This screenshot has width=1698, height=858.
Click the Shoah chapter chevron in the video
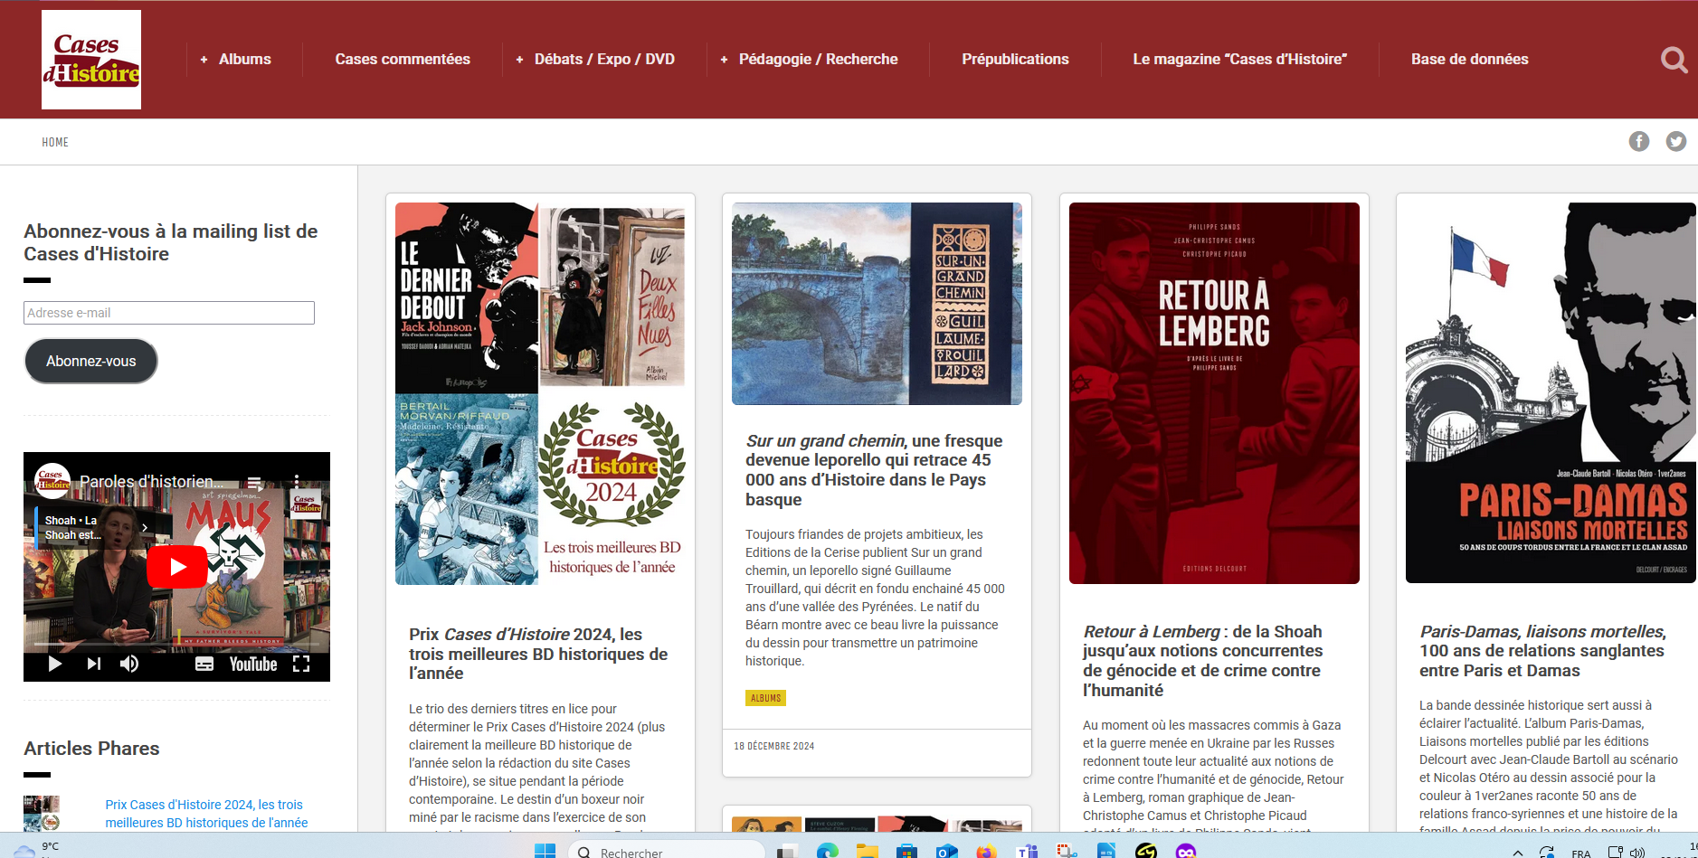click(144, 527)
